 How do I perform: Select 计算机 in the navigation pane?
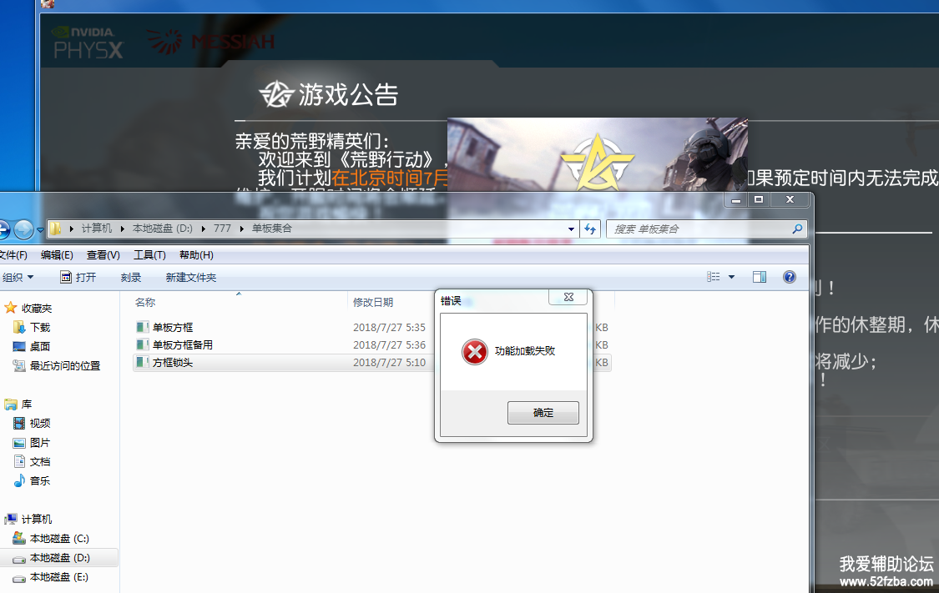click(x=37, y=519)
